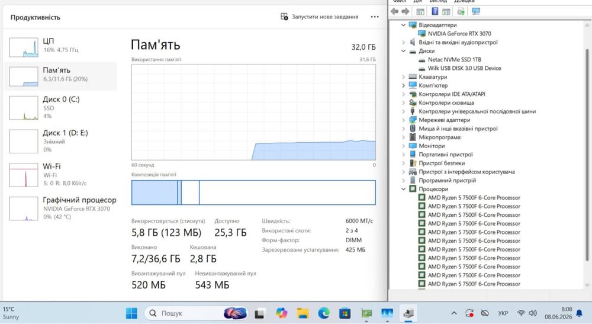Open Task View on the taskbar
Screen dimensions: 592x324
pos(260,313)
